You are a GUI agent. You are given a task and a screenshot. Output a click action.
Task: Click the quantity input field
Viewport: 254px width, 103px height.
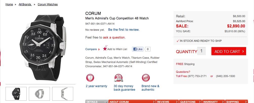201,51
